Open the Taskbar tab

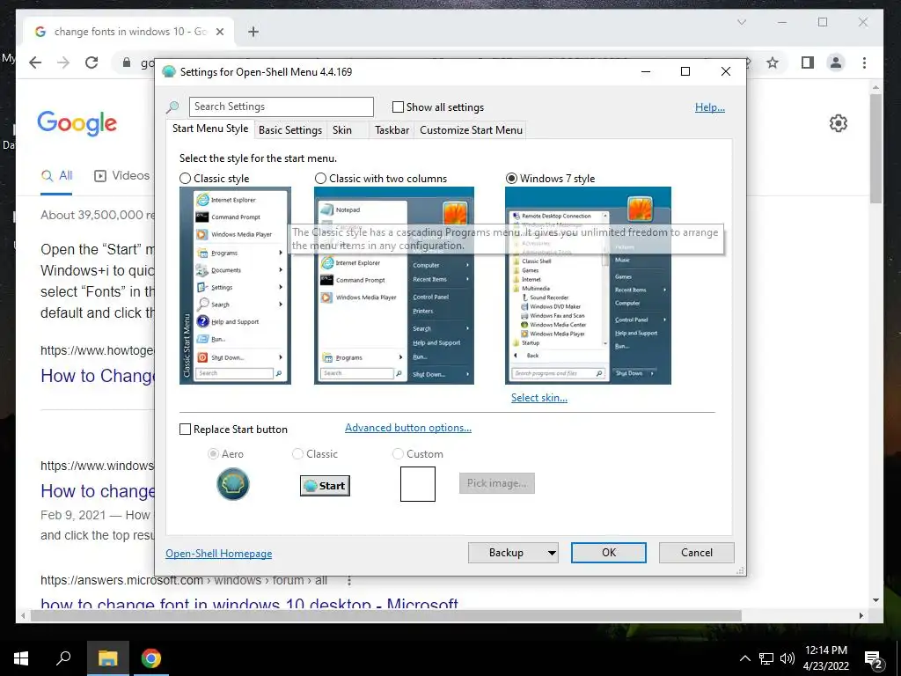(x=392, y=130)
